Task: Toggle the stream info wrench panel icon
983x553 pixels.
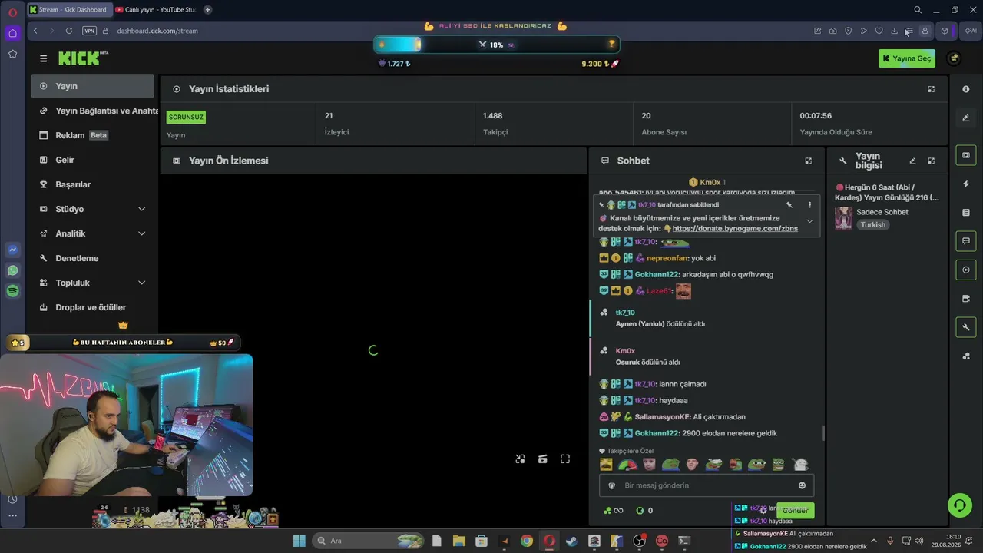Action: [966, 327]
